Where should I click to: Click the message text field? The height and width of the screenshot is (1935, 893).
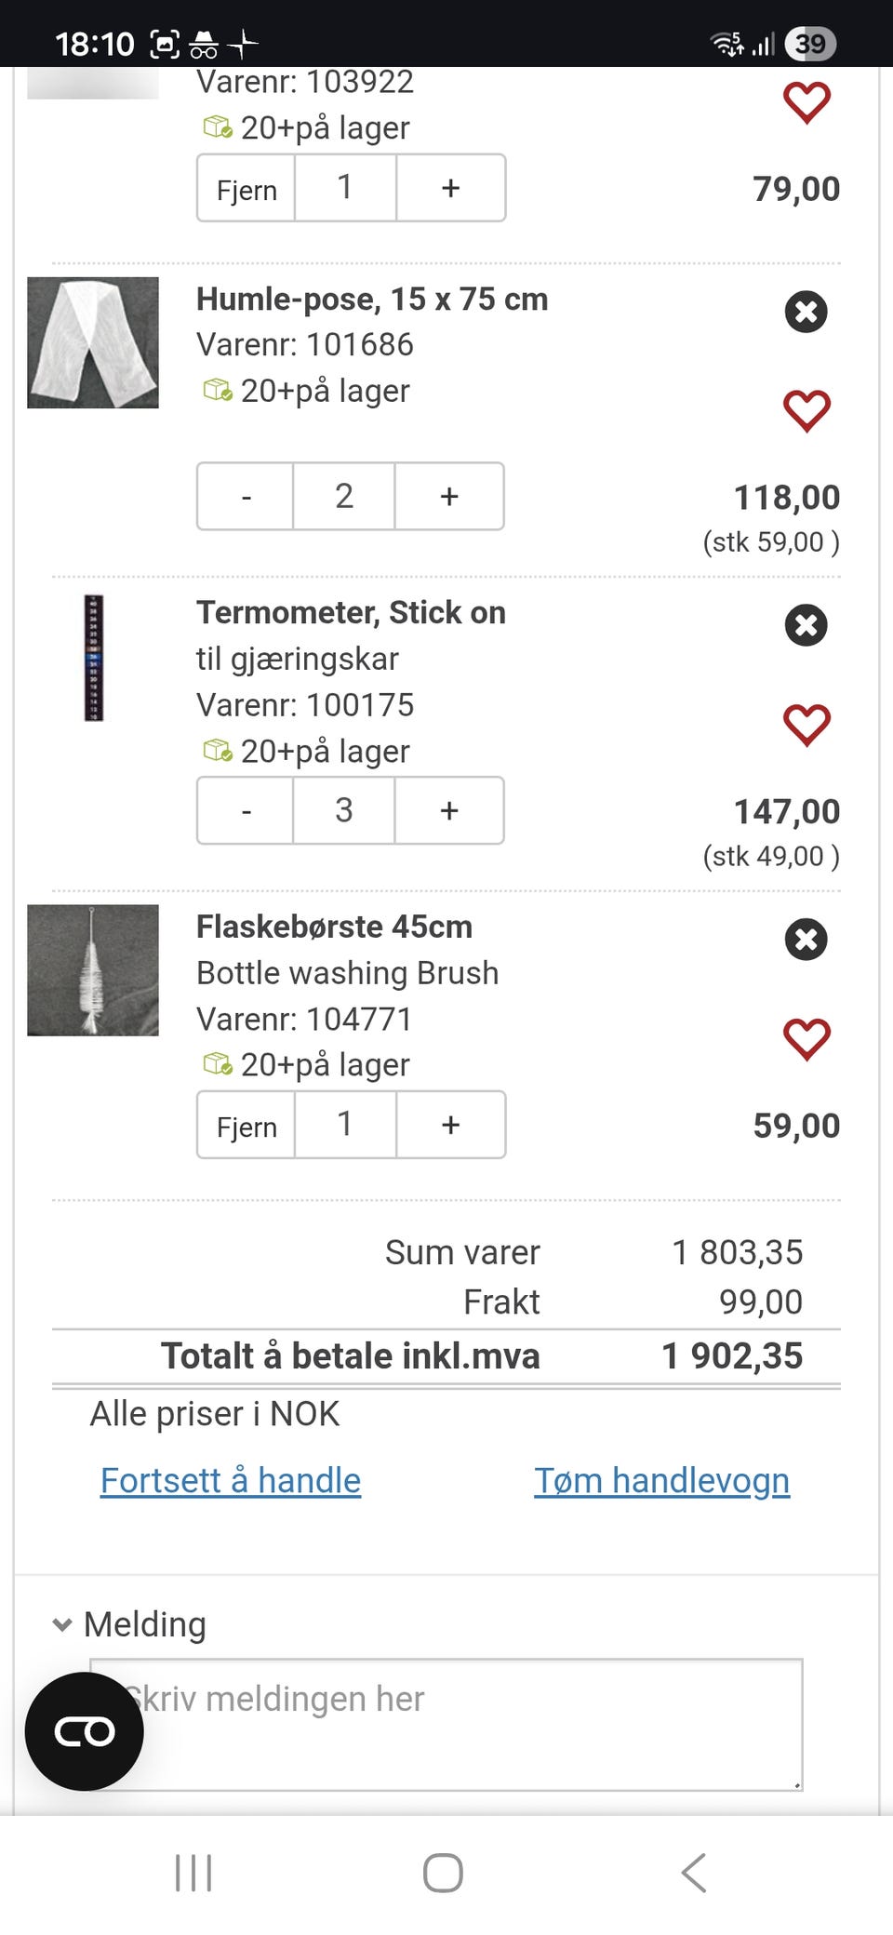[x=465, y=1724]
